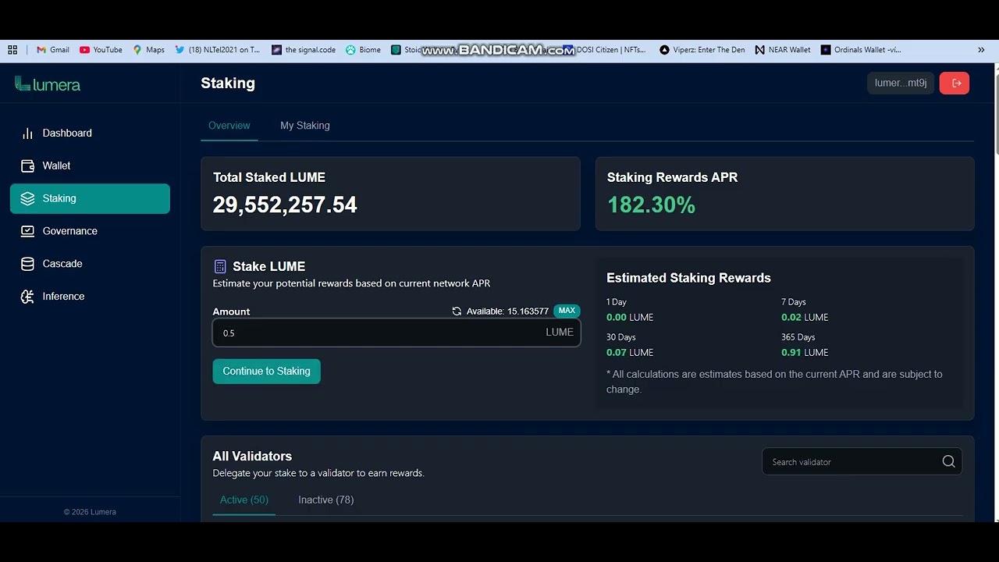Open the NEAR Wallet bookmark

(x=783, y=49)
